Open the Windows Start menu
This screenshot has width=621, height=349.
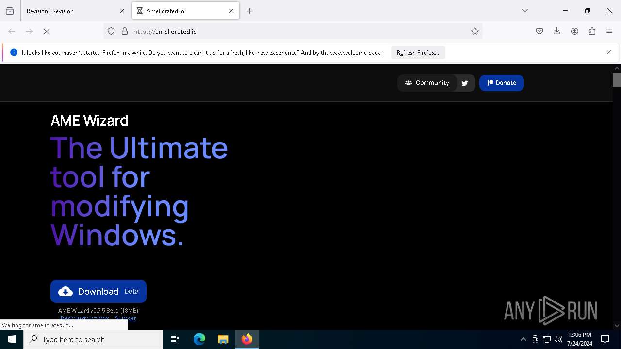pyautogui.click(x=12, y=339)
